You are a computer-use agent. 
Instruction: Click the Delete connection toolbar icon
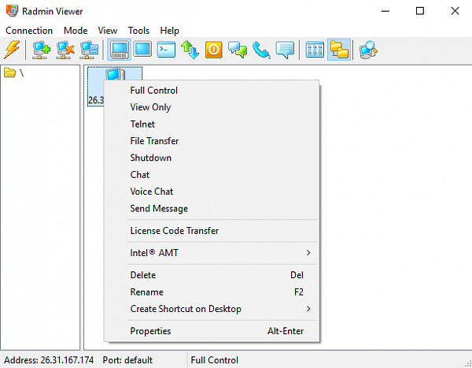[65, 50]
